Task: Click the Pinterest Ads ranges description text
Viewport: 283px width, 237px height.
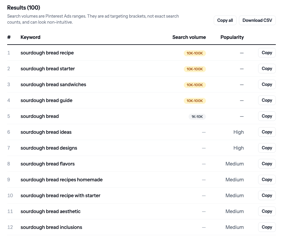Action: click(93, 19)
